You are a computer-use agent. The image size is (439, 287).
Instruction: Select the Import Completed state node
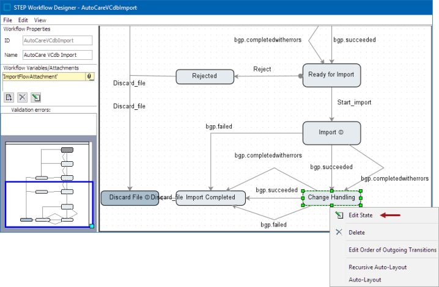[210, 198]
